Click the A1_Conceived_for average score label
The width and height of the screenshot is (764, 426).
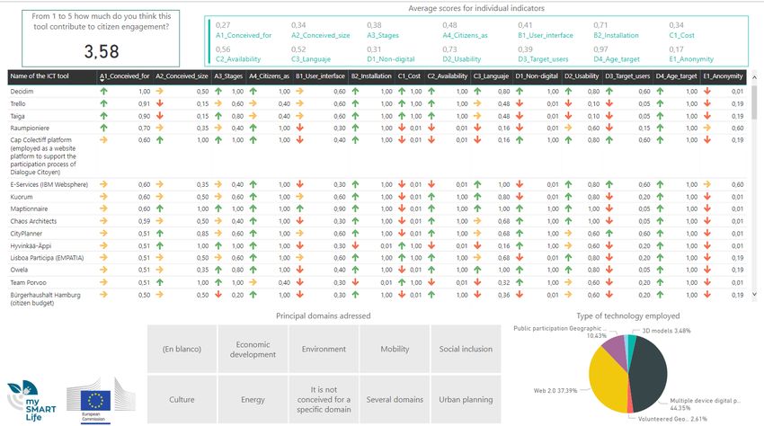click(244, 35)
